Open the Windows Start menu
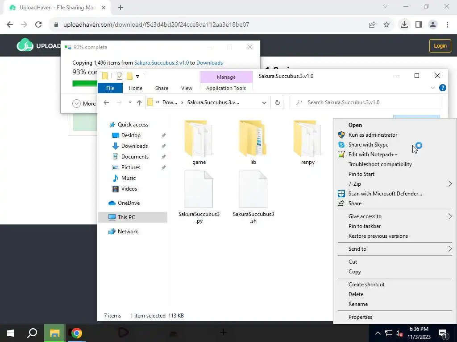The image size is (457, 342). point(11,333)
